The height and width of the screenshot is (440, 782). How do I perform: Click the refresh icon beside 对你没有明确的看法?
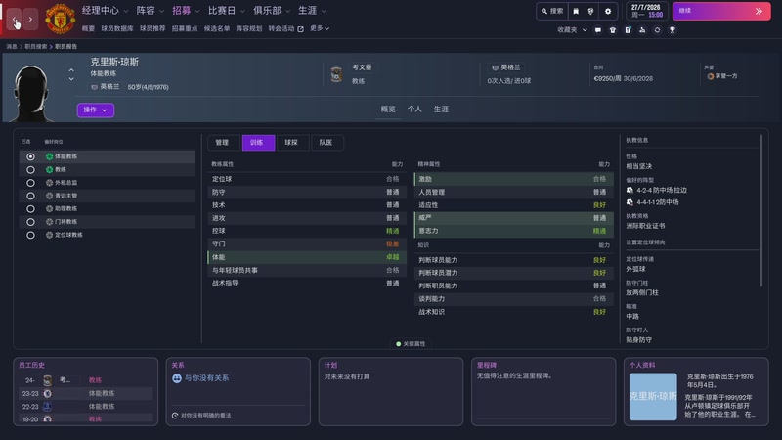[175, 415]
